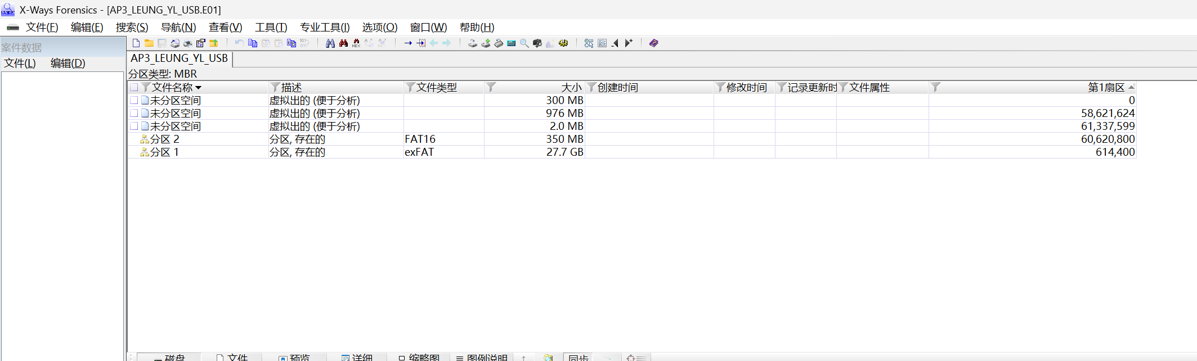
Task: Check the 300 MB 未分区空间 row checkbox
Action: tap(134, 100)
